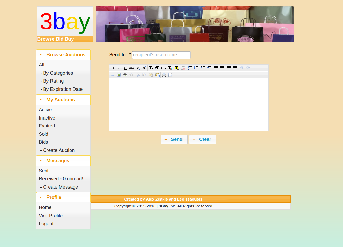
Task: Collapse Messages panel
Action: tap(63, 161)
